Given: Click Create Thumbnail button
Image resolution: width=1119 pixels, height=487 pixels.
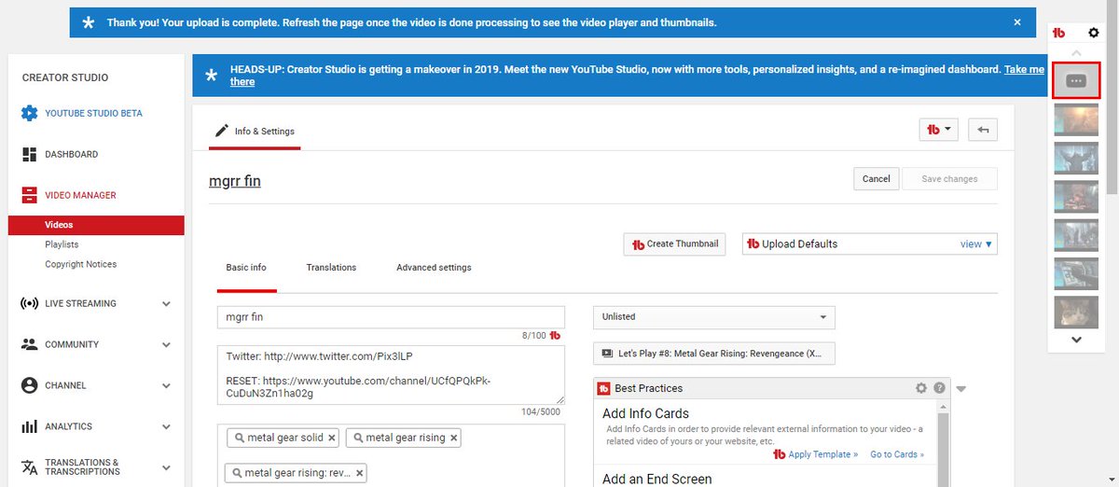Looking at the screenshot, I should 675,243.
